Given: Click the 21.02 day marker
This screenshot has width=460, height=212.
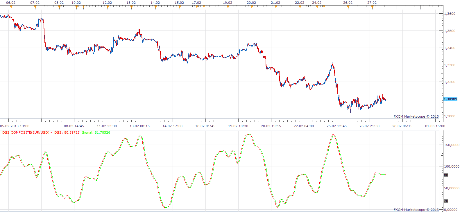Looking at the screenshot, I should tap(276, 7).
